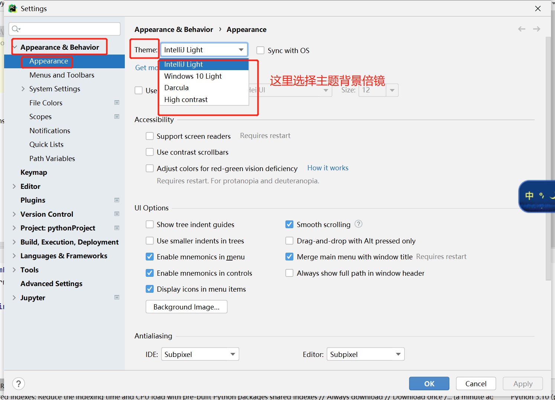Open Advanced Settings page
The height and width of the screenshot is (400, 555).
pos(52,283)
